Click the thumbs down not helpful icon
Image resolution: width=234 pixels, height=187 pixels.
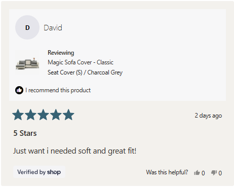(x=214, y=173)
